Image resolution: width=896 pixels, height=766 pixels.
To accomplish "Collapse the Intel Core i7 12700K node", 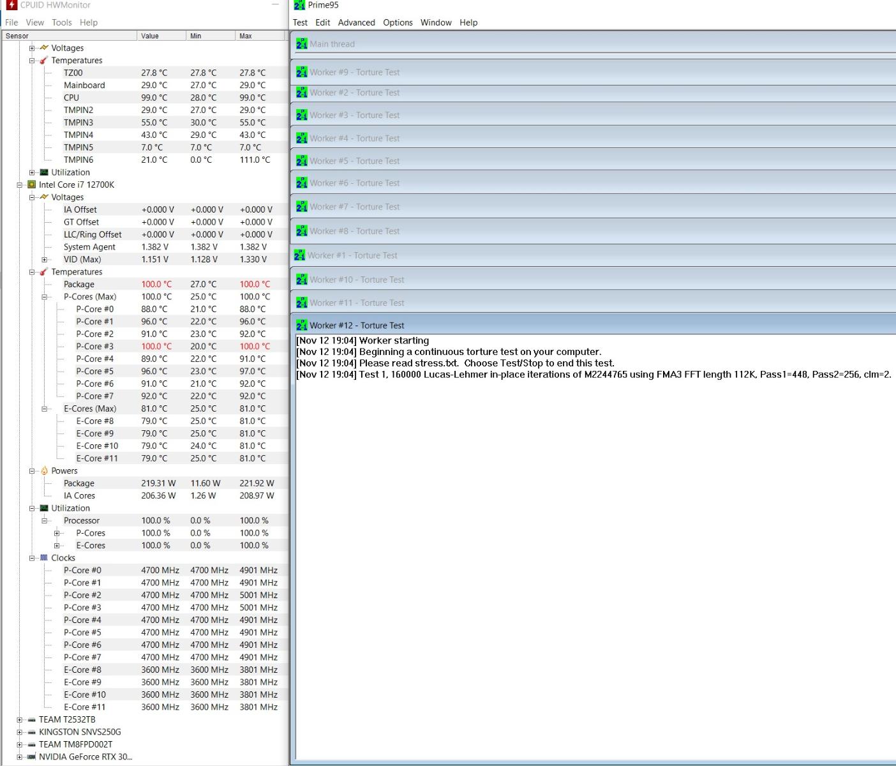I will pyautogui.click(x=19, y=185).
